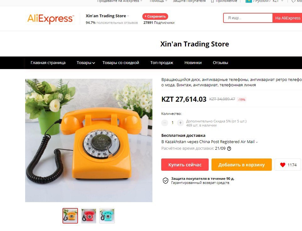This screenshot has height=231, width=302.
Task: Open the Топ продаж tab
Action: coord(162,63)
